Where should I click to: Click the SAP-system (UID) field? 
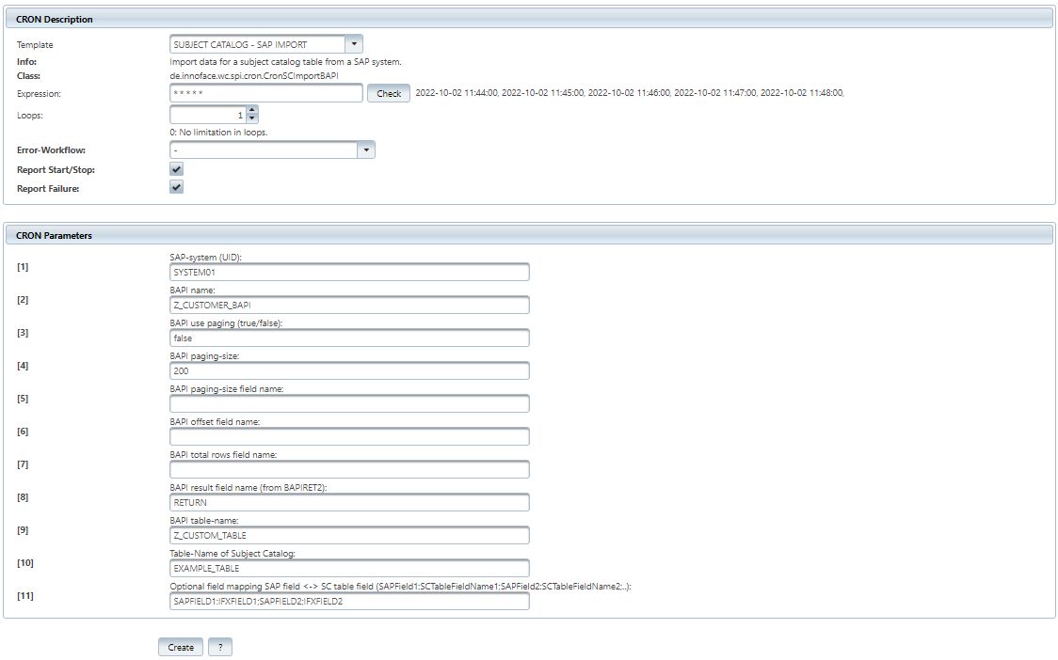349,273
